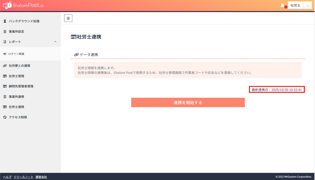The width and height of the screenshot is (315, 180).
Task: Click the hourglass icon for バックグラウンド処理
Action: (5, 21)
